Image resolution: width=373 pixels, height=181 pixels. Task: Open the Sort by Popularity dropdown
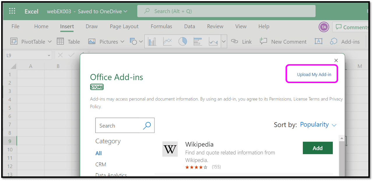point(318,125)
